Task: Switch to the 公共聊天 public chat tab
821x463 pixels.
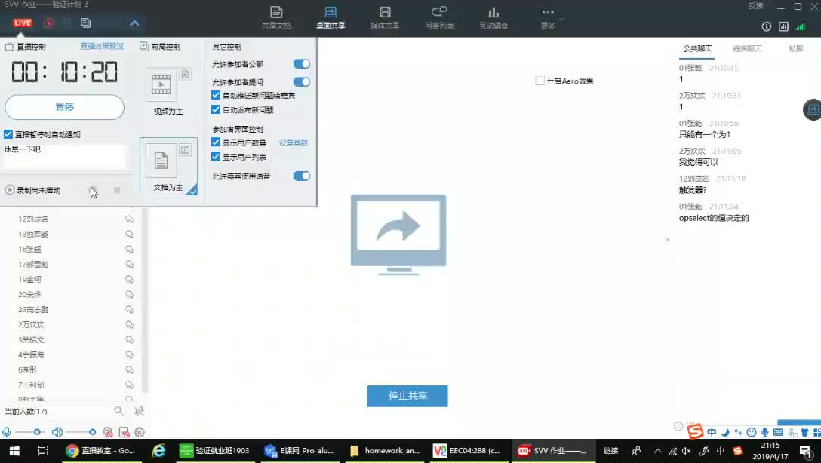Action: click(x=697, y=49)
